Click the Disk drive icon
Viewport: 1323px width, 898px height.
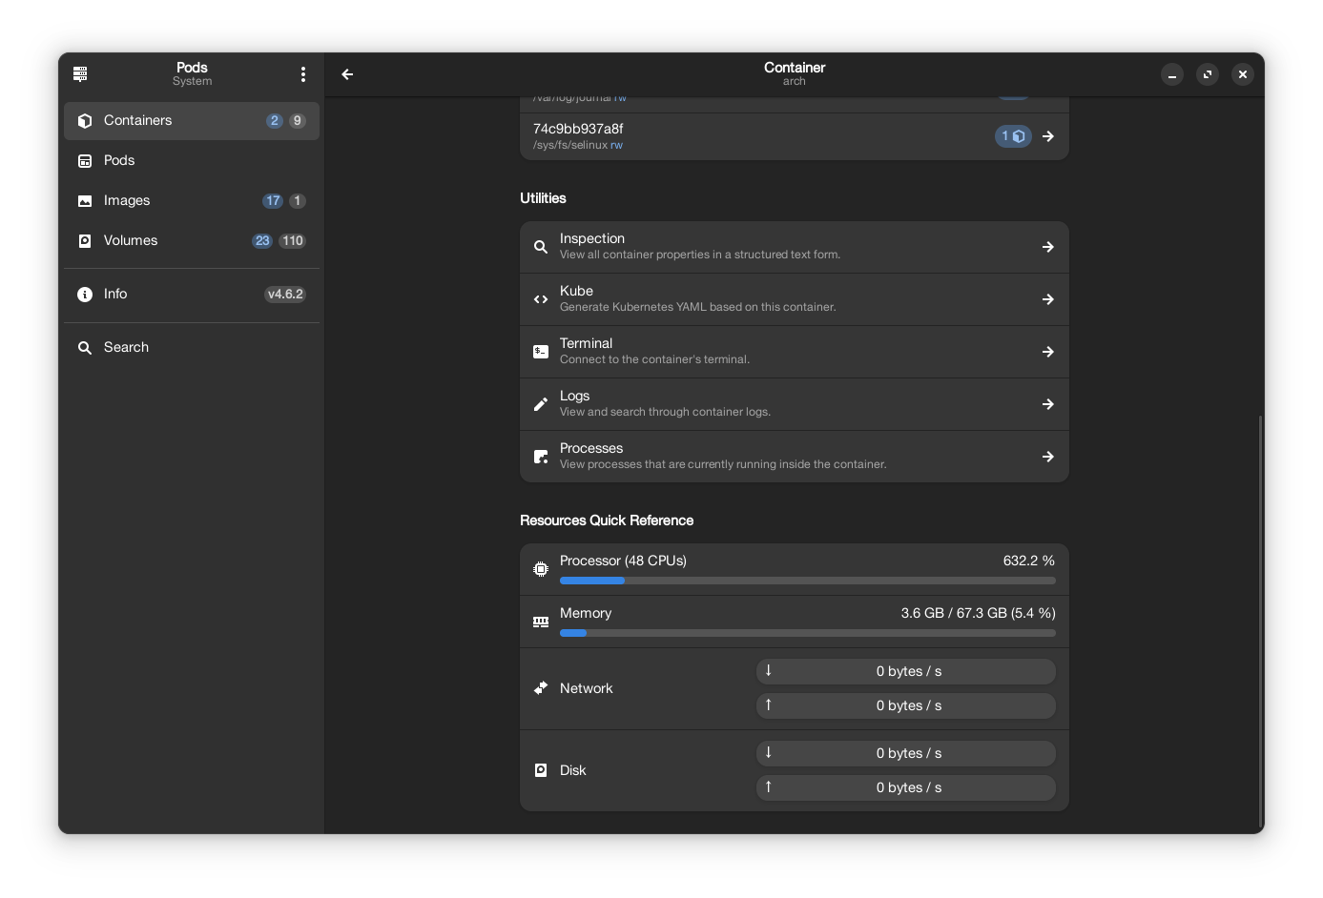coord(541,770)
